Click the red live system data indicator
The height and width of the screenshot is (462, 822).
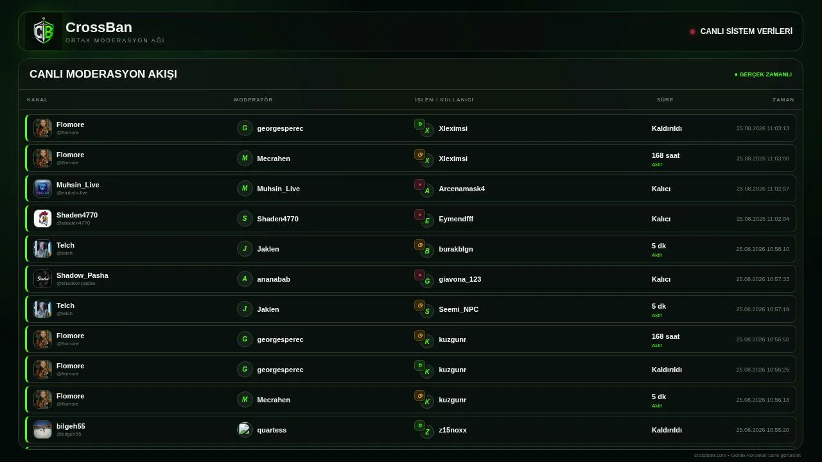[x=692, y=31]
